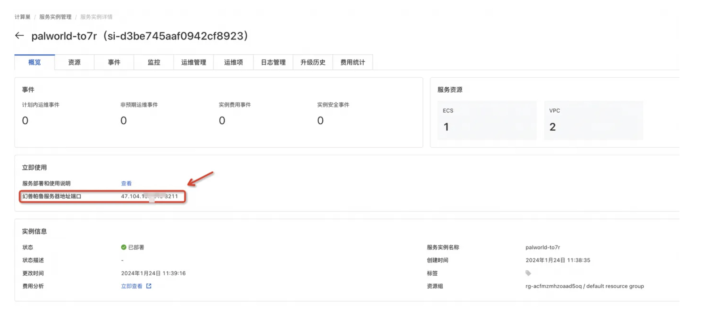701x312 pixels.
Task: Open 服务实例管理 from the breadcrumb
Action: 56,17
